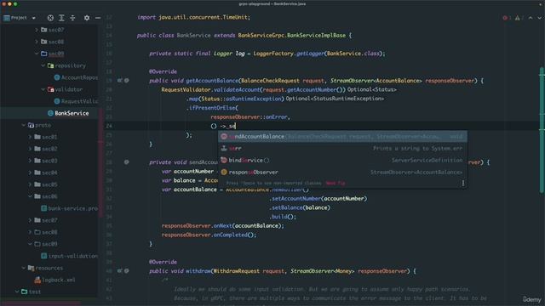The height and width of the screenshot is (306, 545).
Task: Open logback.xml file
Action: 54,280
